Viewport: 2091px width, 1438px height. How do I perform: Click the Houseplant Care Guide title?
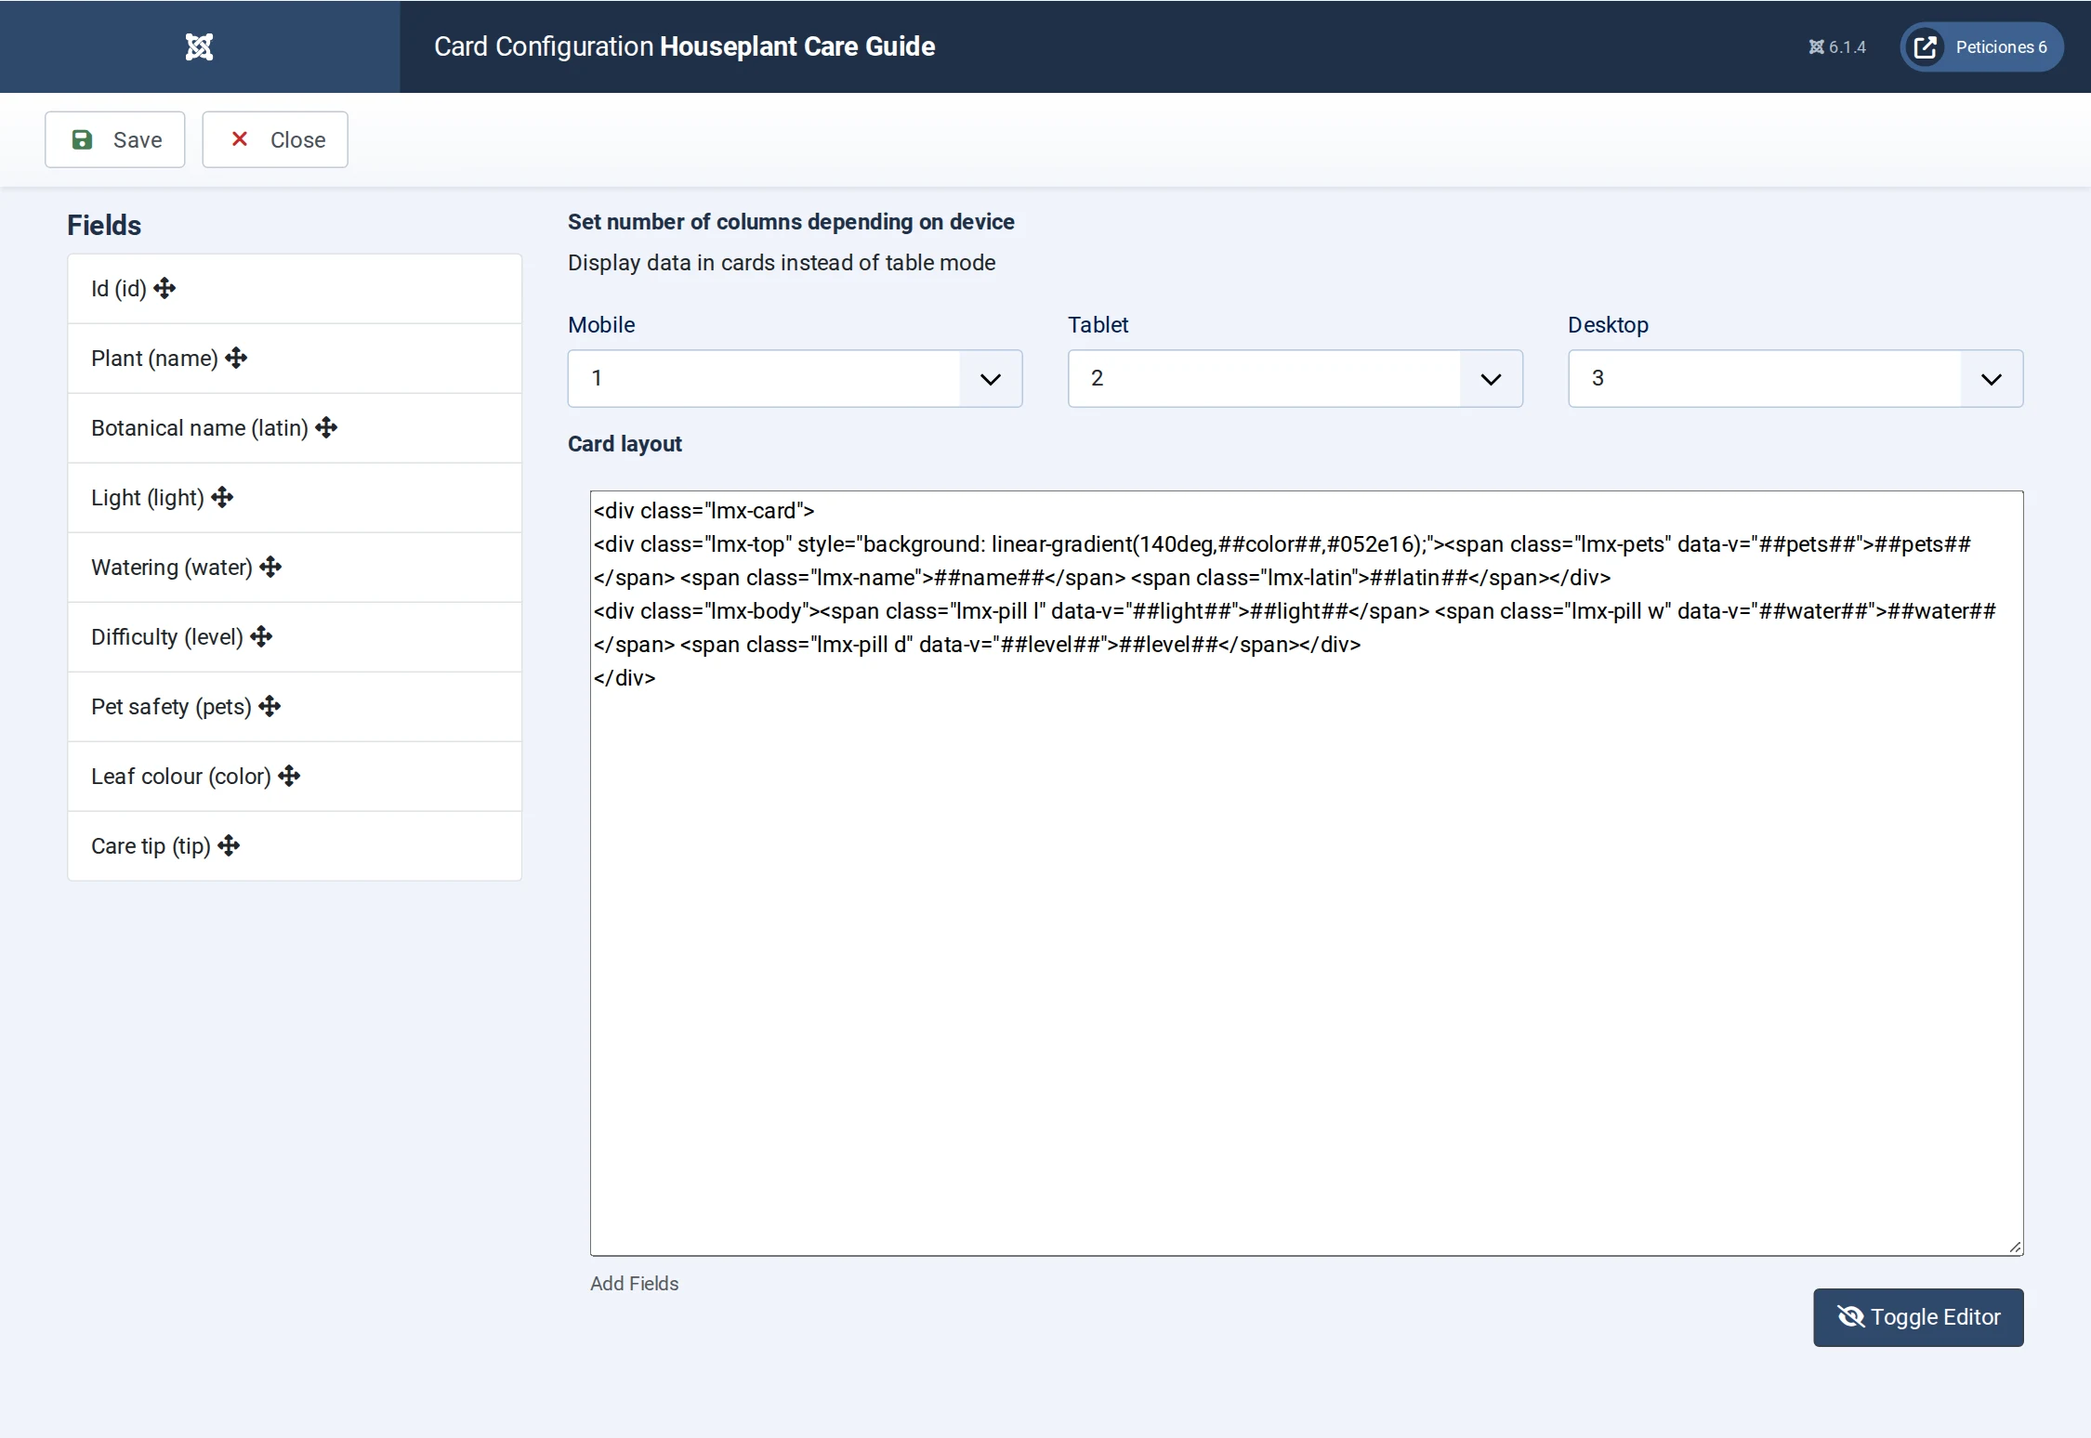[797, 46]
